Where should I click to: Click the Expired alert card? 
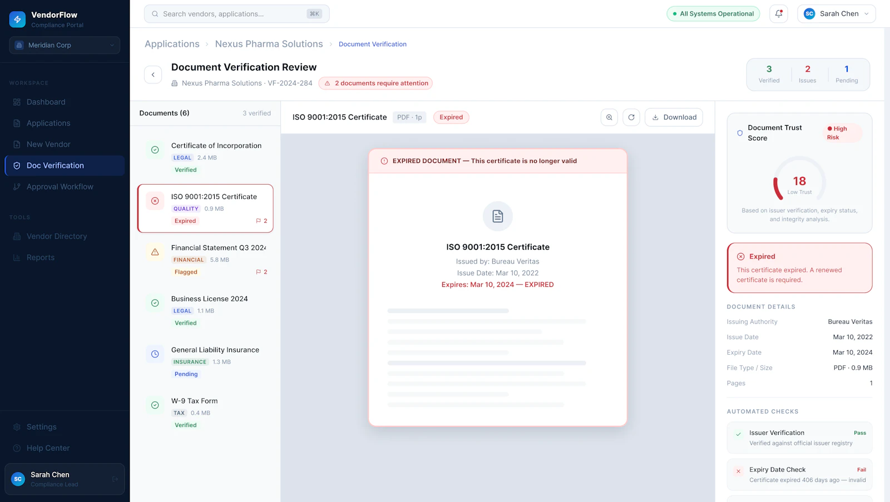(x=799, y=268)
